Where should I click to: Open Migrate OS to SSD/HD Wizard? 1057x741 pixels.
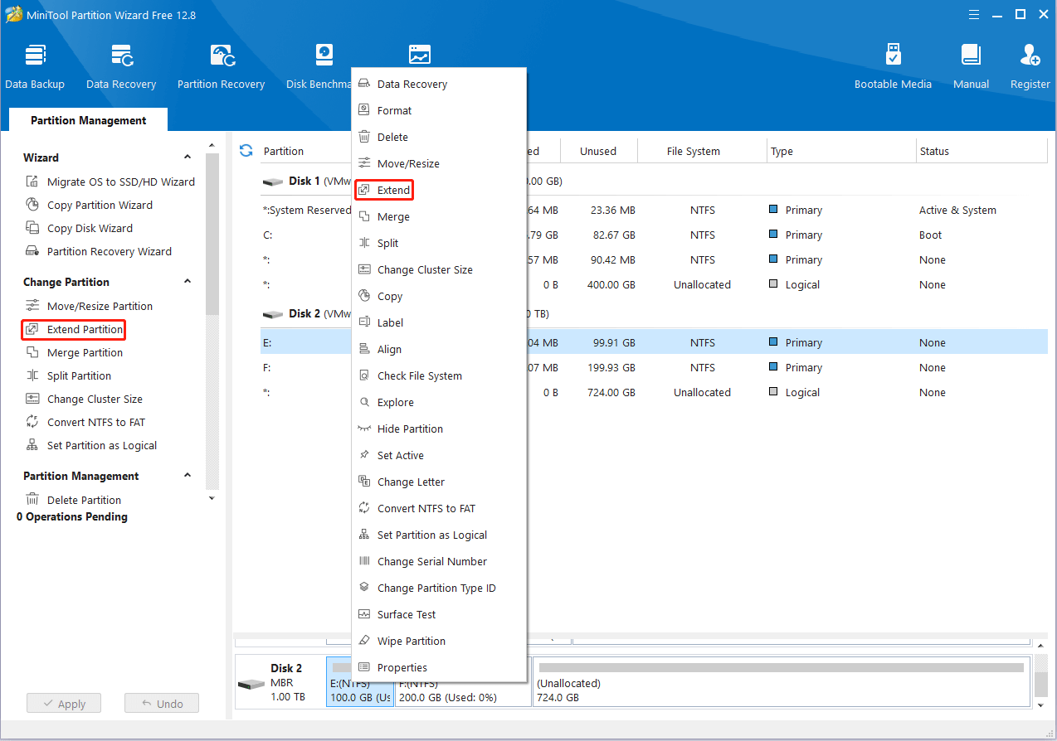click(120, 182)
